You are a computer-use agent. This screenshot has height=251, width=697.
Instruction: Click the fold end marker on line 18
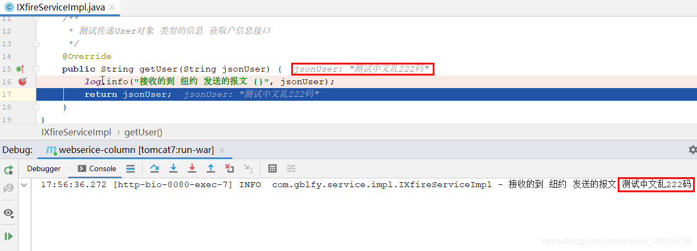point(36,107)
